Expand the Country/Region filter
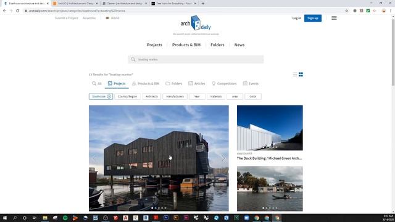 pyautogui.click(x=128, y=96)
